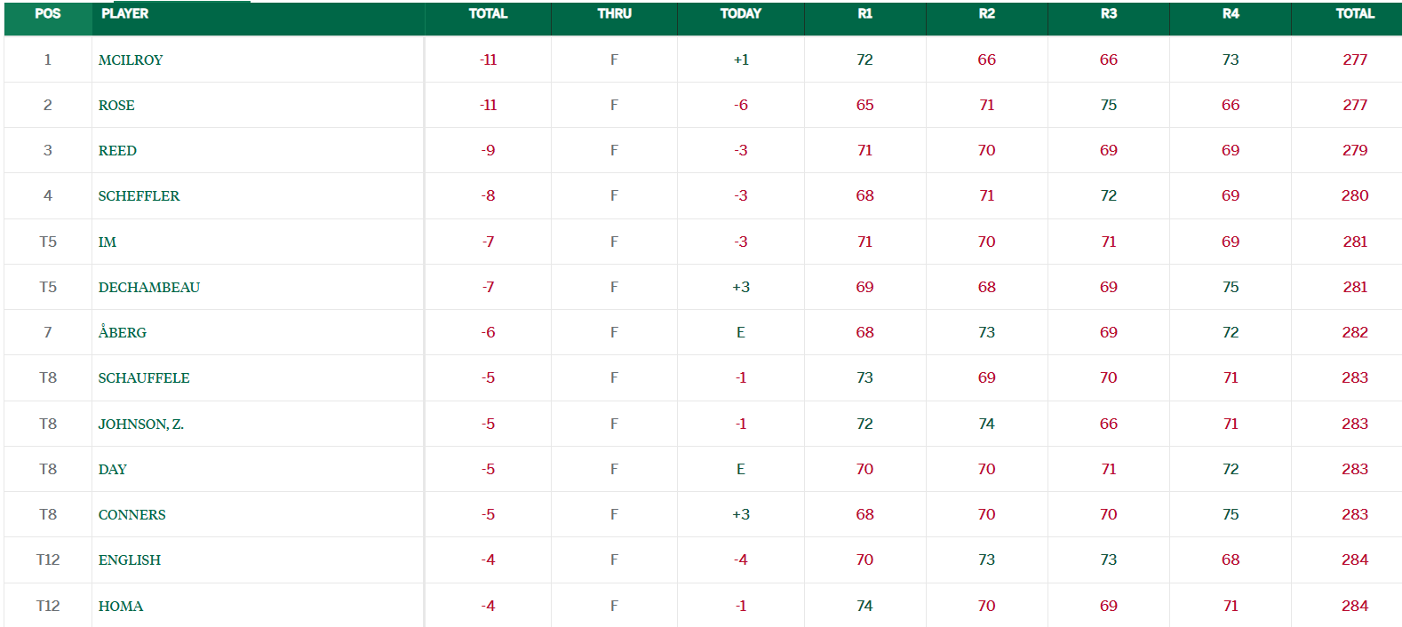Open the JOHNSON, Z. player entry

[x=141, y=424]
